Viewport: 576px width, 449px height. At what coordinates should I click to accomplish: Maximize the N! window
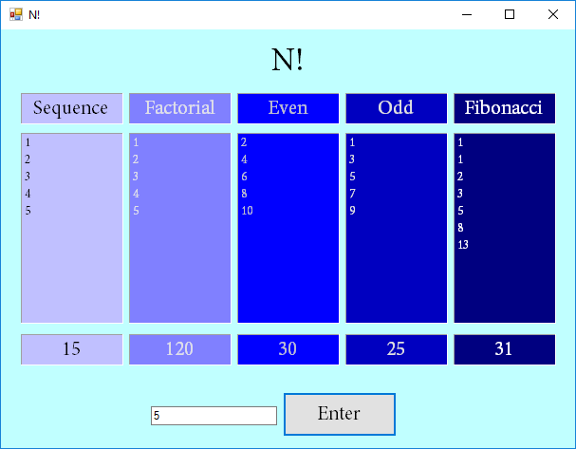tap(510, 14)
